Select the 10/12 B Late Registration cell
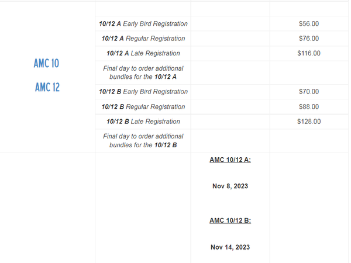Viewport: 351px width, 263px height. click(143, 122)
